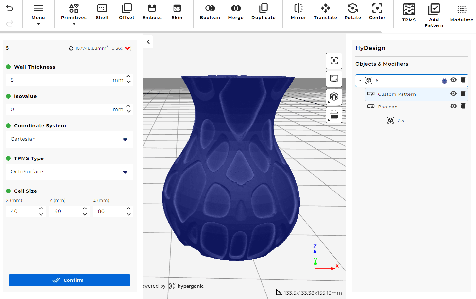This screenshot has width=476, height=299.
Task: Select the 2.5 child object
Action: pyautogui.click(x=396, y=120)
